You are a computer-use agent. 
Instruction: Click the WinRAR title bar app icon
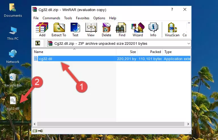(35, 10)
